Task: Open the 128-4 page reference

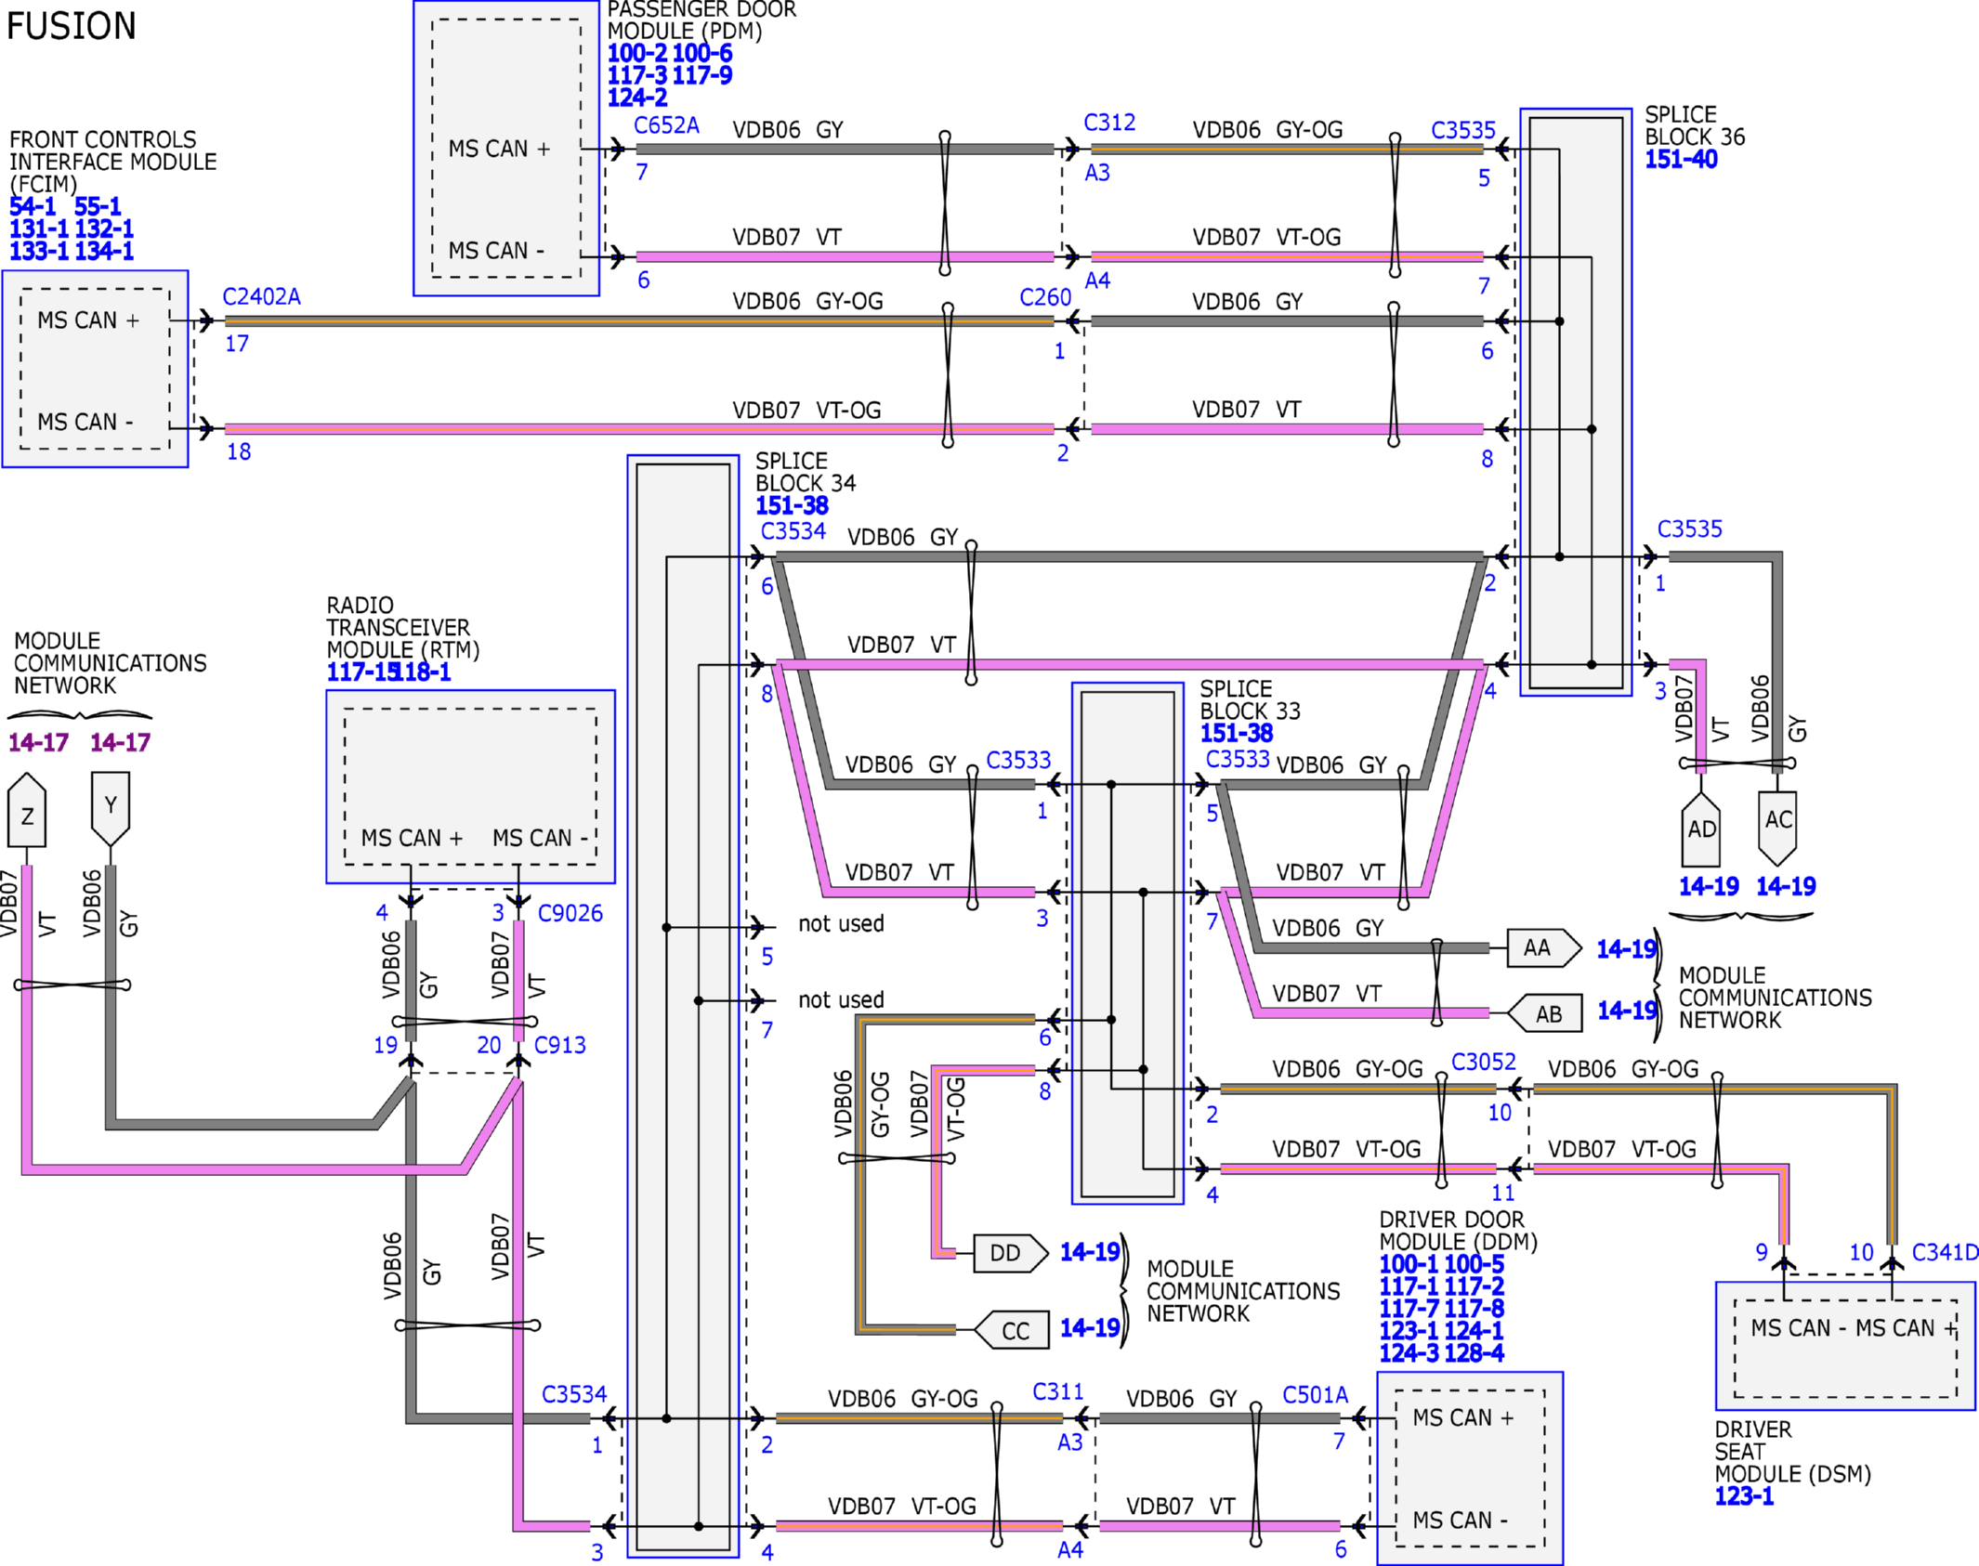Action: 1474,1353
